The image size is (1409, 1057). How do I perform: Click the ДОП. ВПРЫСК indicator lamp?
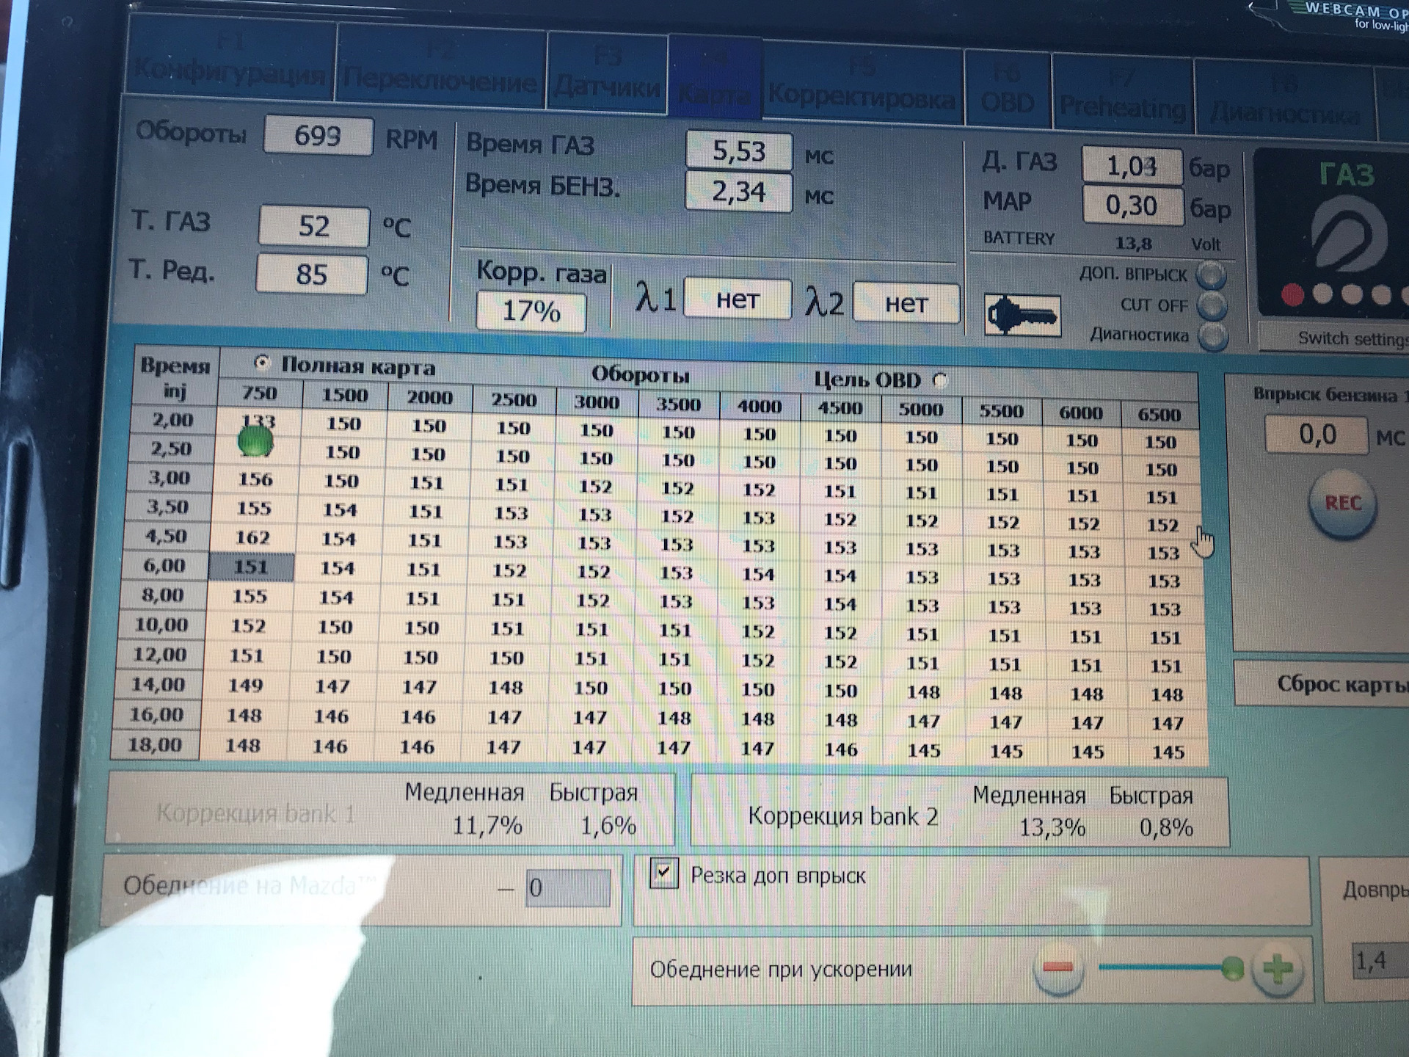click(x=1211, y=276)
